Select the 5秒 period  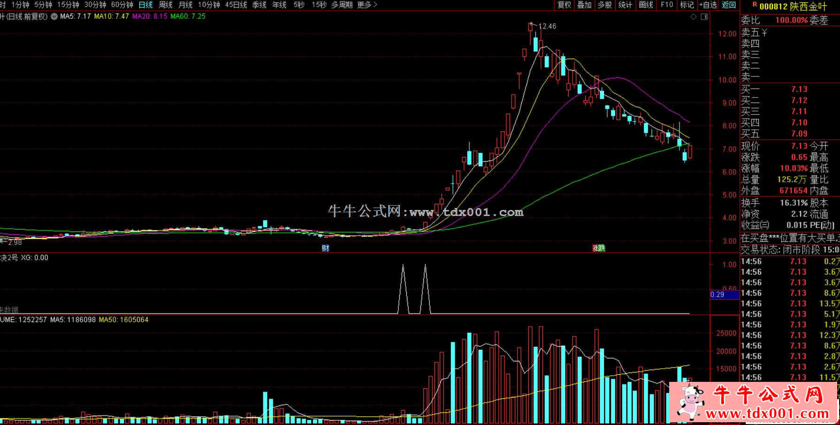pyautogui.click(x=299, y=5)
